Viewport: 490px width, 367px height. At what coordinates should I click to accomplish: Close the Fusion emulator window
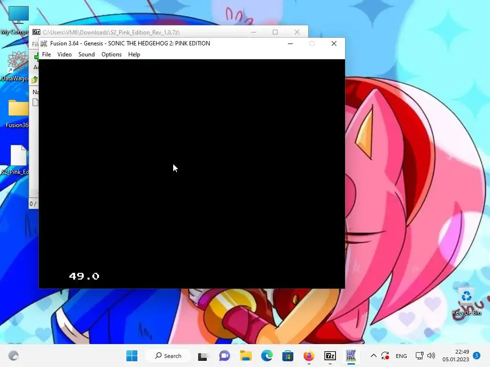click(x=334, y=43)
